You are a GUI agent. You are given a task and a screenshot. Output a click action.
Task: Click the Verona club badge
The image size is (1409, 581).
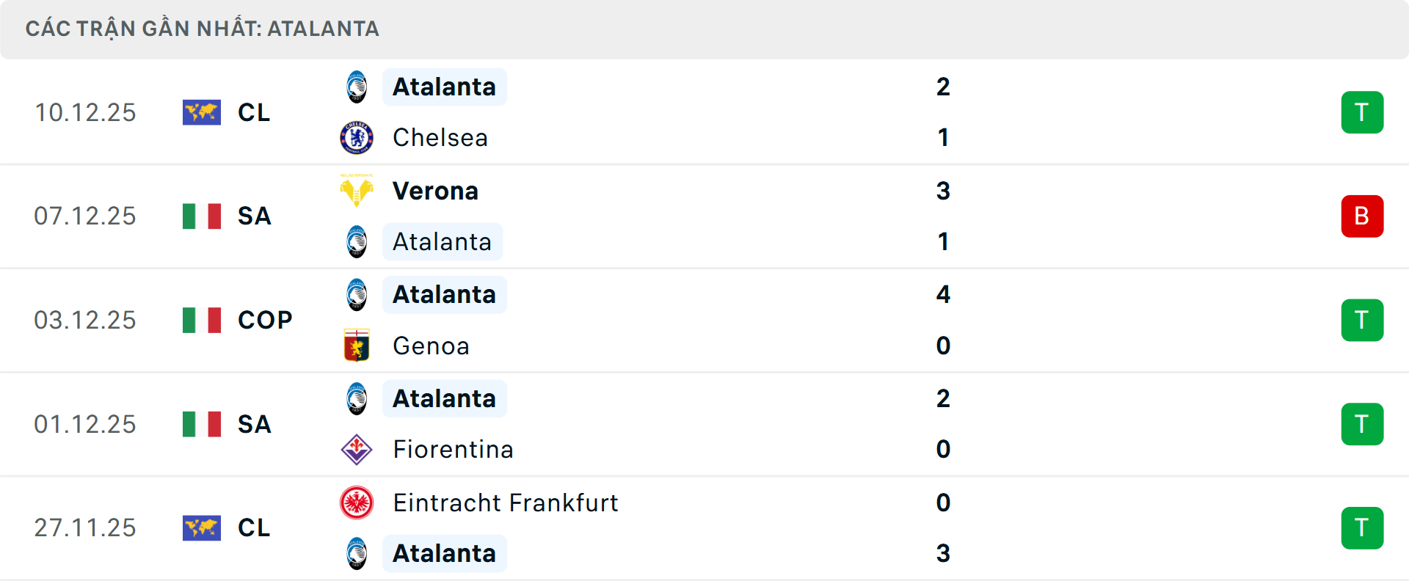tap(357, 190)
